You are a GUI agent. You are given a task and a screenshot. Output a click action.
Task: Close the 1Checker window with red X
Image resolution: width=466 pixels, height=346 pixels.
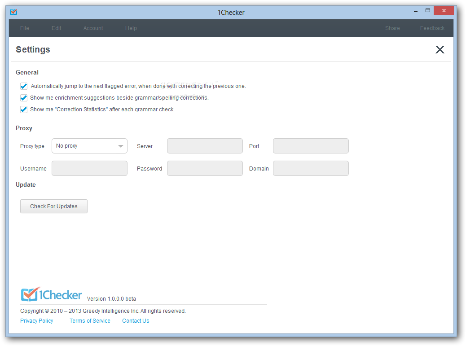(444, 10)
